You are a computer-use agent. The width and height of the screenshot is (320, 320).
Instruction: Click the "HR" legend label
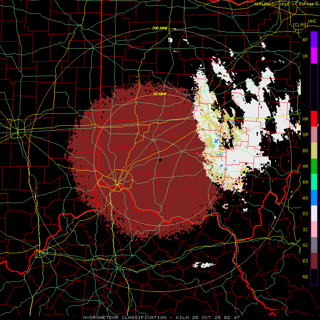305,166
